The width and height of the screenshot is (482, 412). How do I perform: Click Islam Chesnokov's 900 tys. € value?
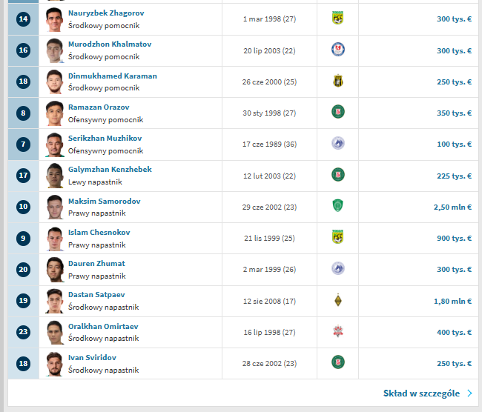click(x=454, y=239)
